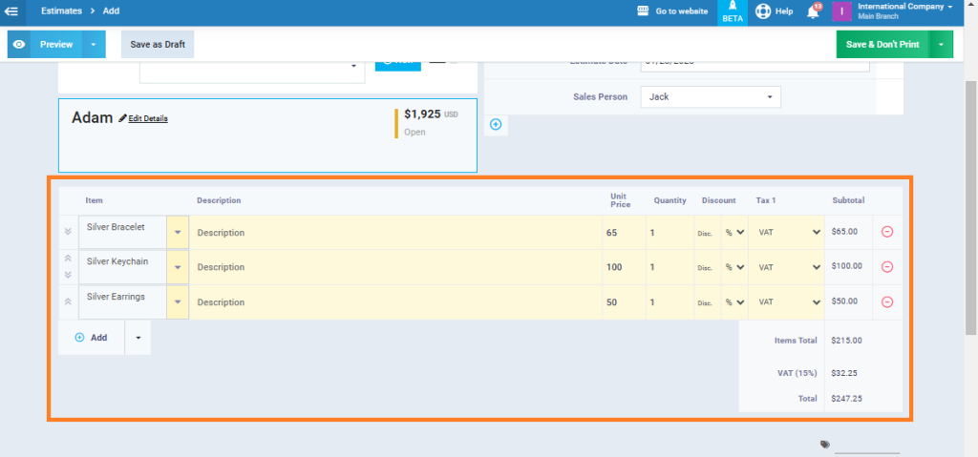
Task: Open the BETA rocket icon
Action: pos(733,11)
